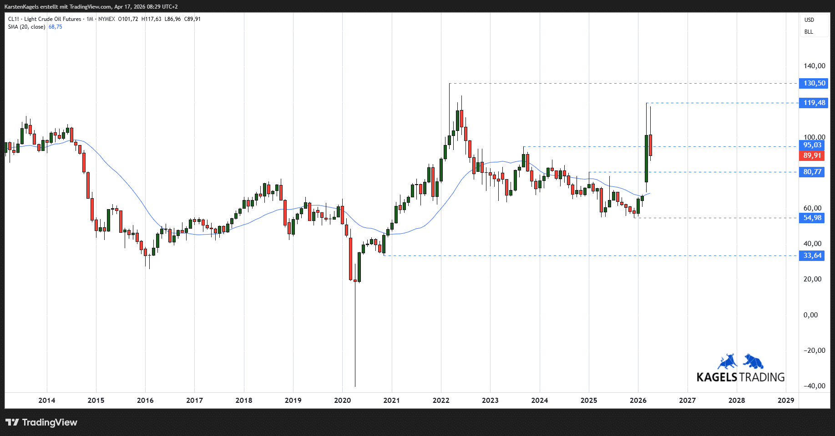Select the 95,03 price level label
The height and width of the screenshot is (436, 835).
point(812,145)
